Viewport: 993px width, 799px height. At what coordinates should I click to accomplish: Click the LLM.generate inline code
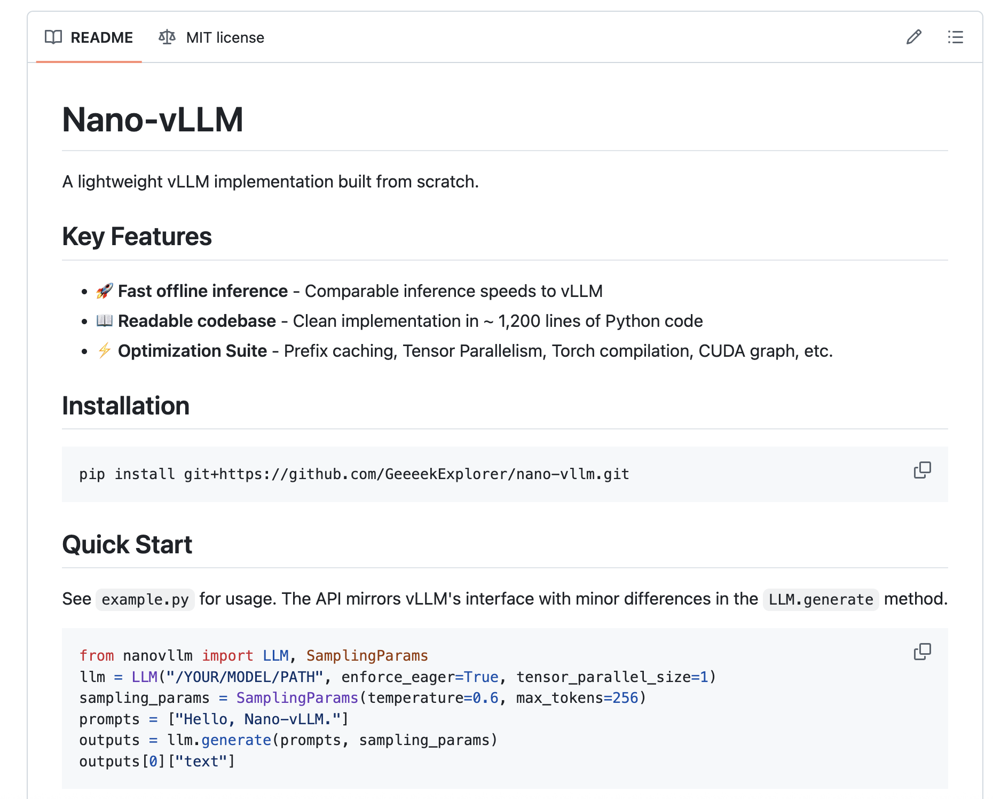tap(821, 600)
